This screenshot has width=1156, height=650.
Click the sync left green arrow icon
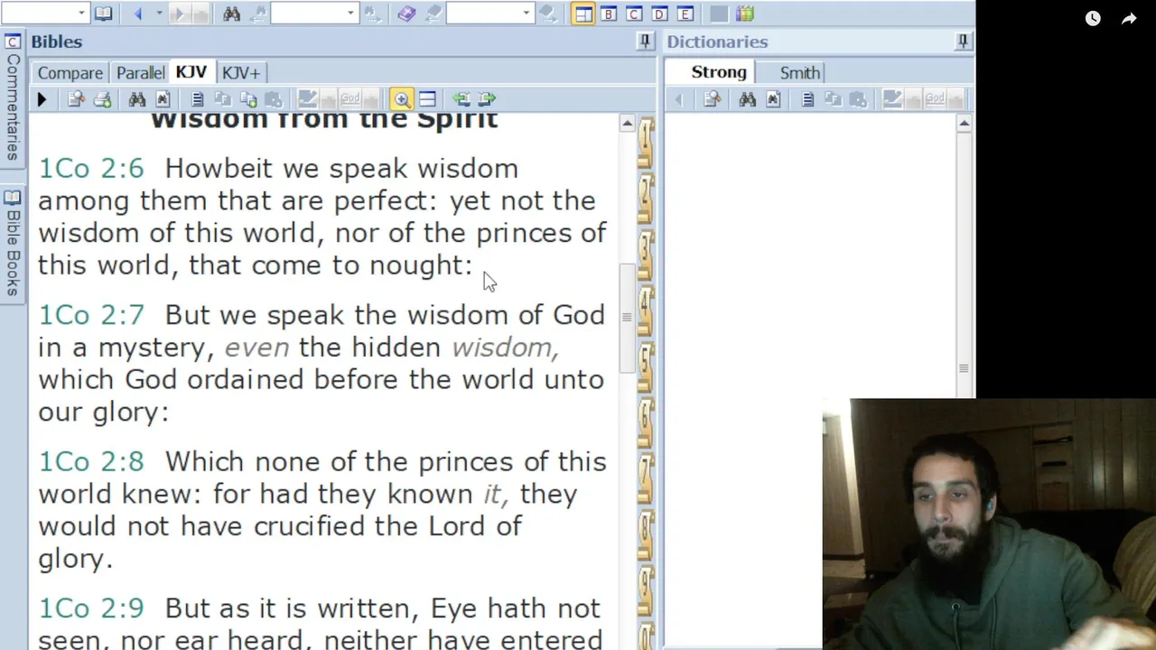pyautogui.click(x=461, y=99)
